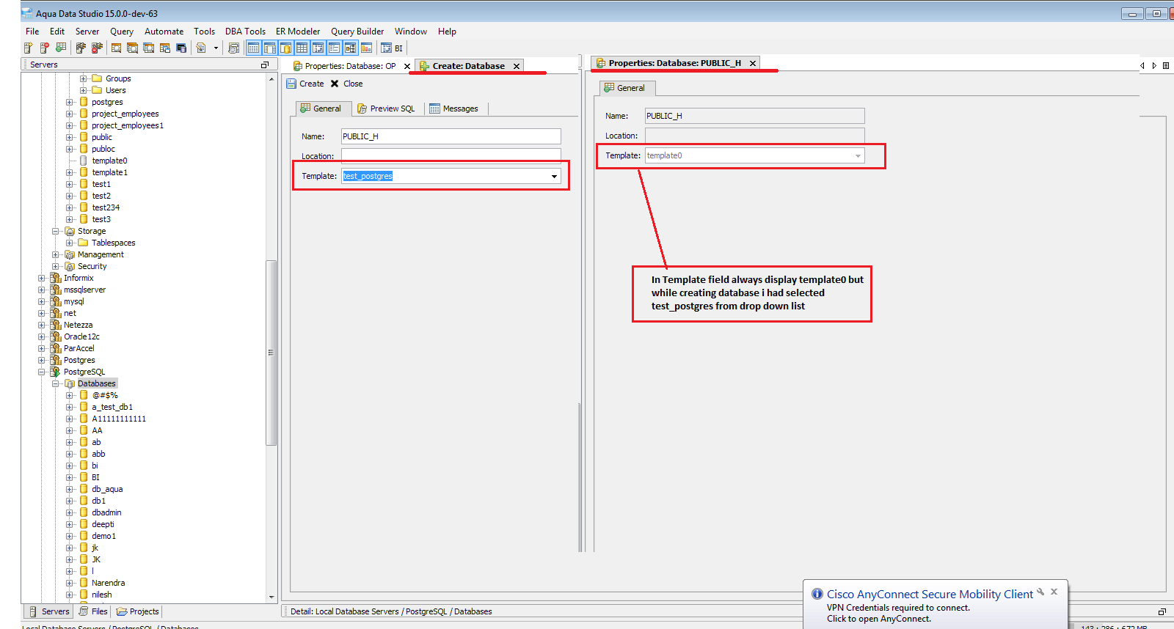
Task: Collapse the PostgreSQL server node
Action: tap(42, 372)
